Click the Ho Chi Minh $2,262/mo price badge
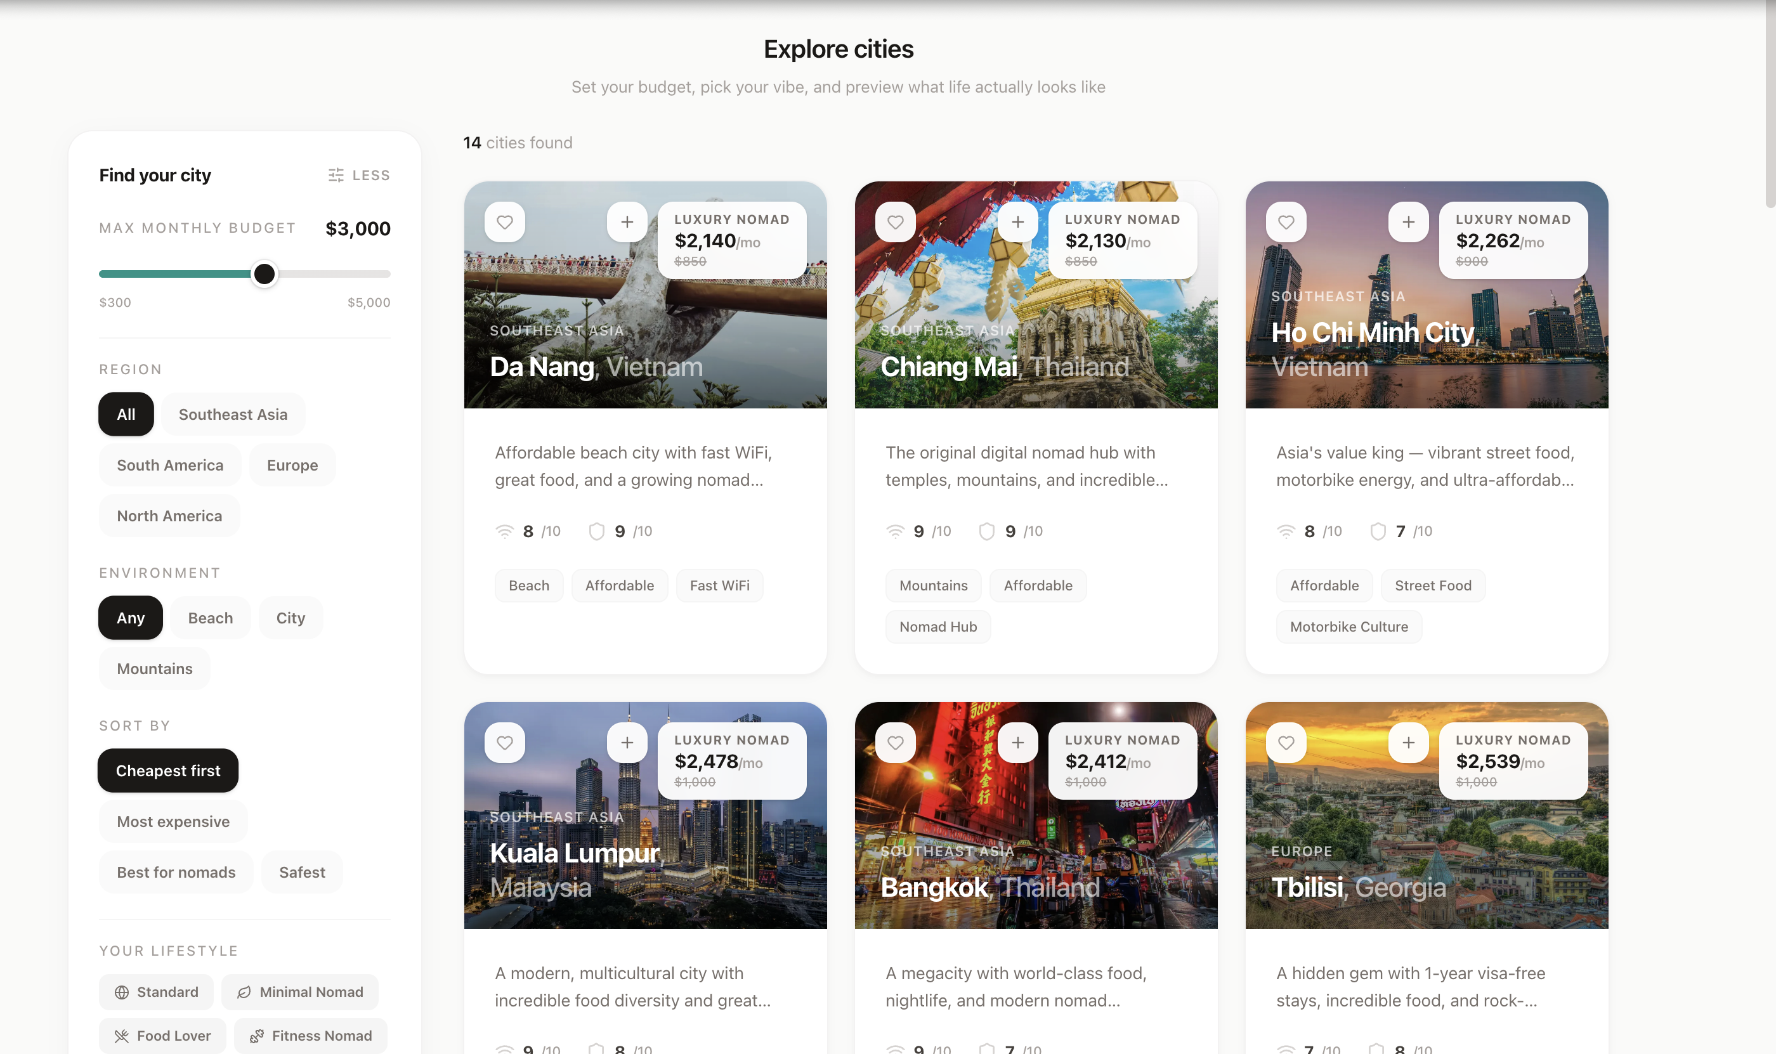1776x1054 pixels. (x=1513, y=240)
